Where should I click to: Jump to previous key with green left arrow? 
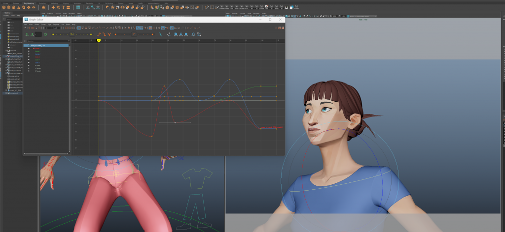(27, 34)
